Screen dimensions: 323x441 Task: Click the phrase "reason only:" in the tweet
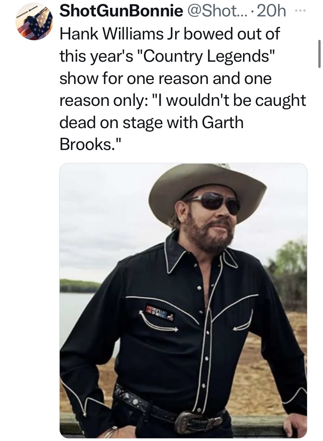tap(103, 101)
